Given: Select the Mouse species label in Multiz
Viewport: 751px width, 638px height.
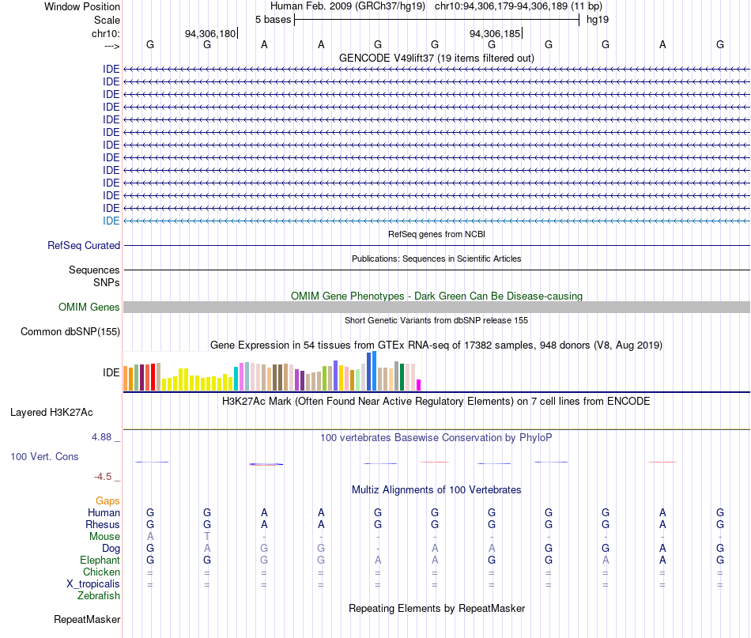Looking at the screenshot, I should coord(104,537).
